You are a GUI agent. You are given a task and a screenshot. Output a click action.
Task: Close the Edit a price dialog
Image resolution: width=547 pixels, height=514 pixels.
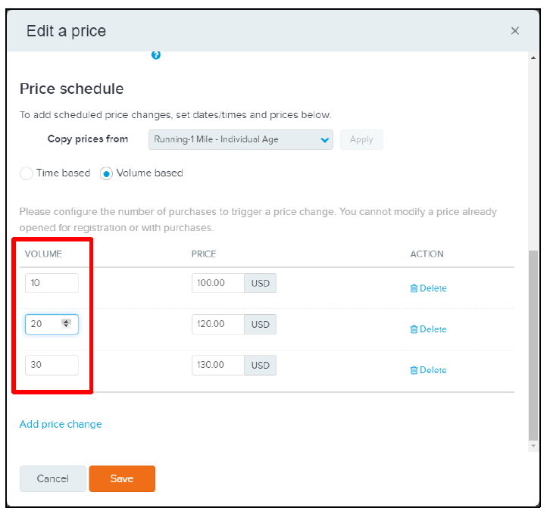point(515,31)
